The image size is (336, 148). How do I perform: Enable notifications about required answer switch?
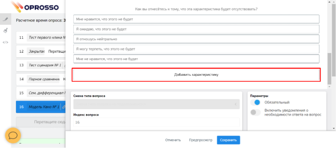(x=255, y=112)
